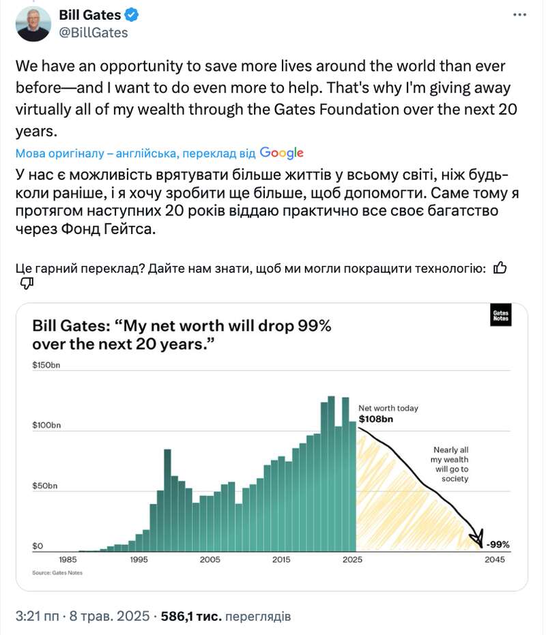Screen dimensions: 546x635
Task: Click the "Source: Gates Notes" caption
Action: [x=57, y=573]
